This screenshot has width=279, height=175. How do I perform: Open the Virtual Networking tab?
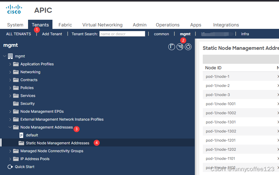point(102,25)
